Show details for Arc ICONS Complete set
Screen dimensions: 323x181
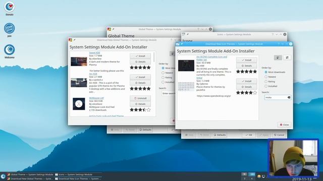coord(247,66)
